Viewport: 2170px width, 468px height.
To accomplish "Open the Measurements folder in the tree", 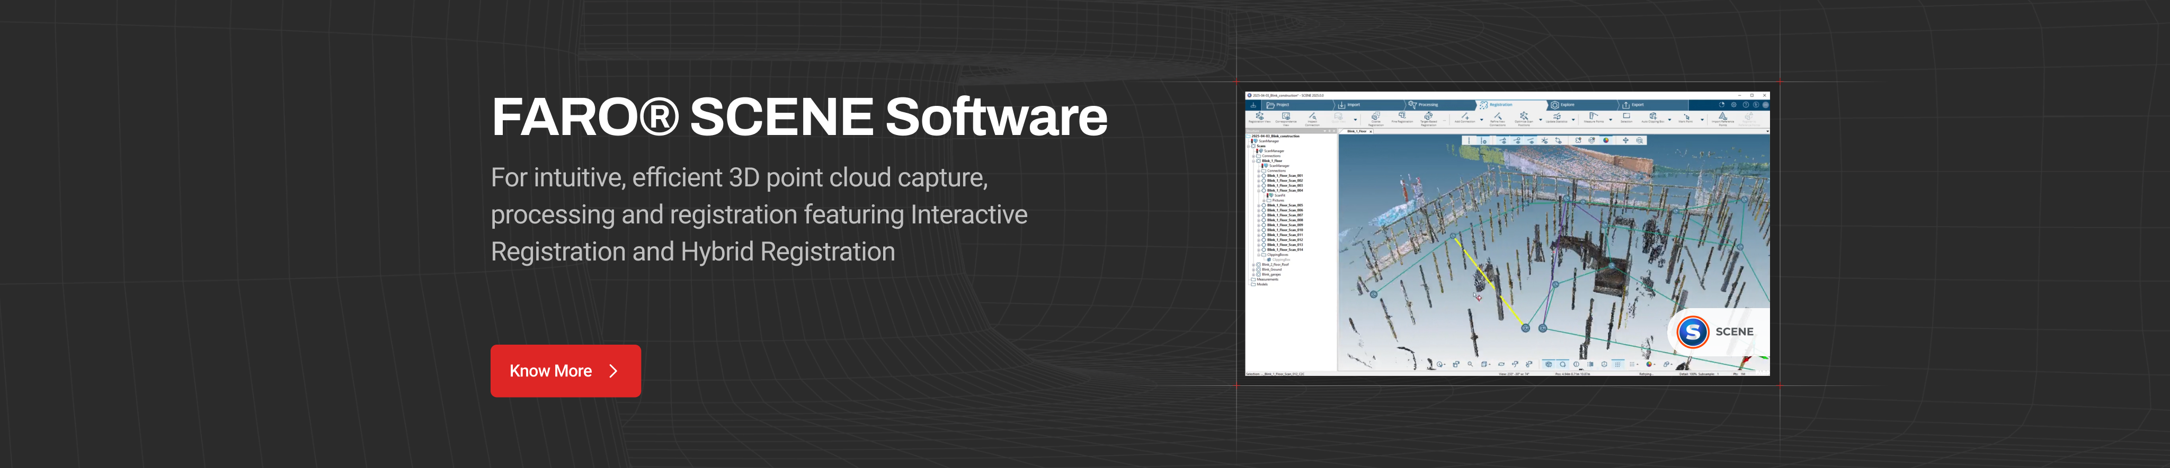I will click(1268, 280).
